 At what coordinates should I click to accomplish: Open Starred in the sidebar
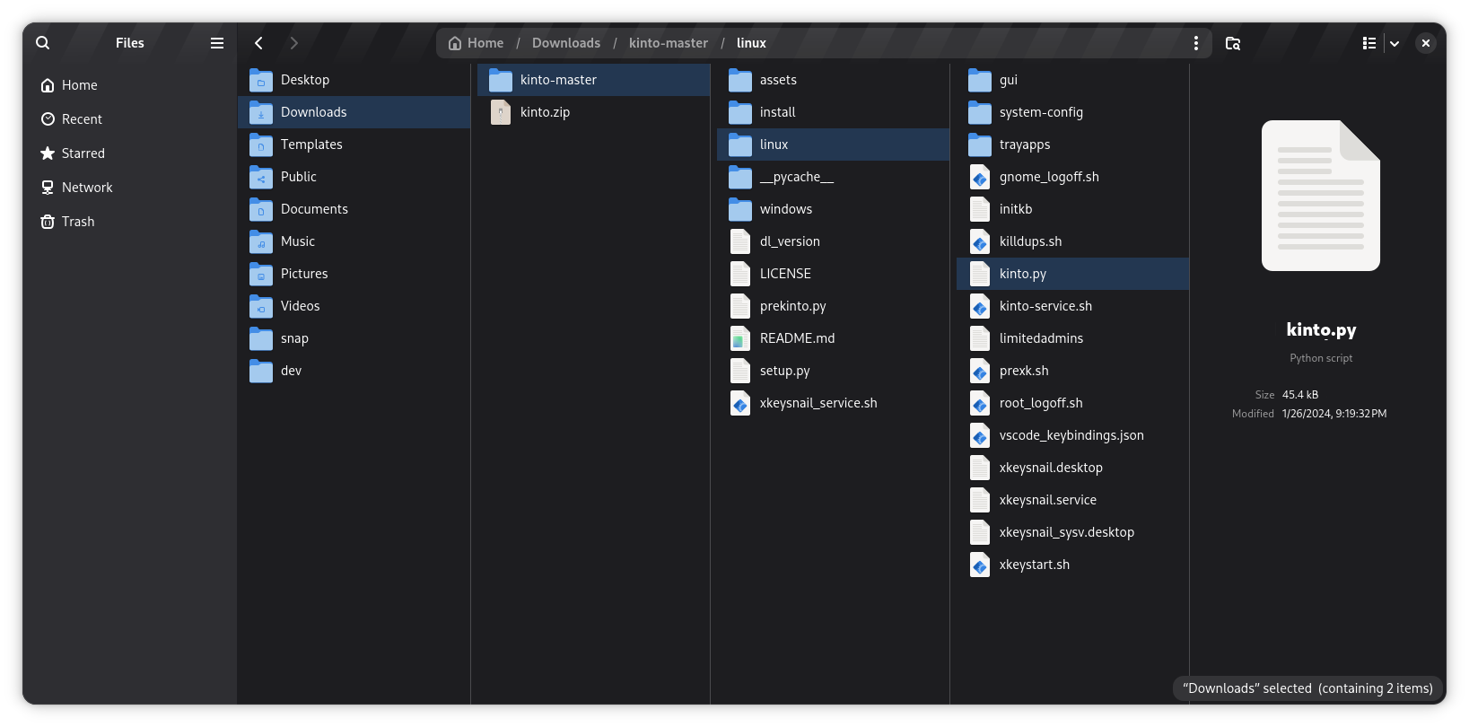(129, 153)
